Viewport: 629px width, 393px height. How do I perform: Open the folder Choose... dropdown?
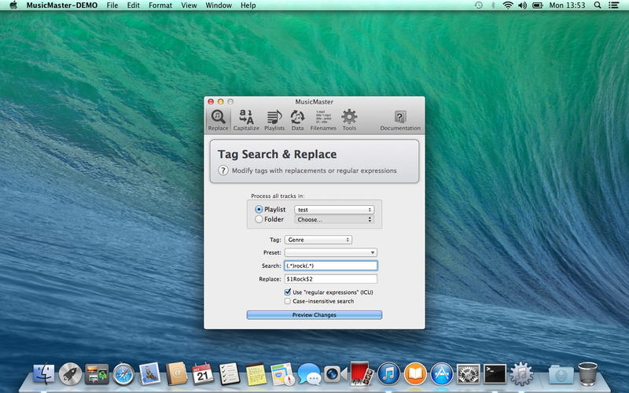coord(334,219)
